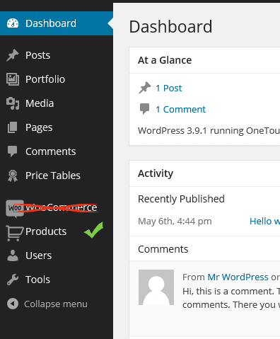Open the Media library menu

[x=57, y=103]
